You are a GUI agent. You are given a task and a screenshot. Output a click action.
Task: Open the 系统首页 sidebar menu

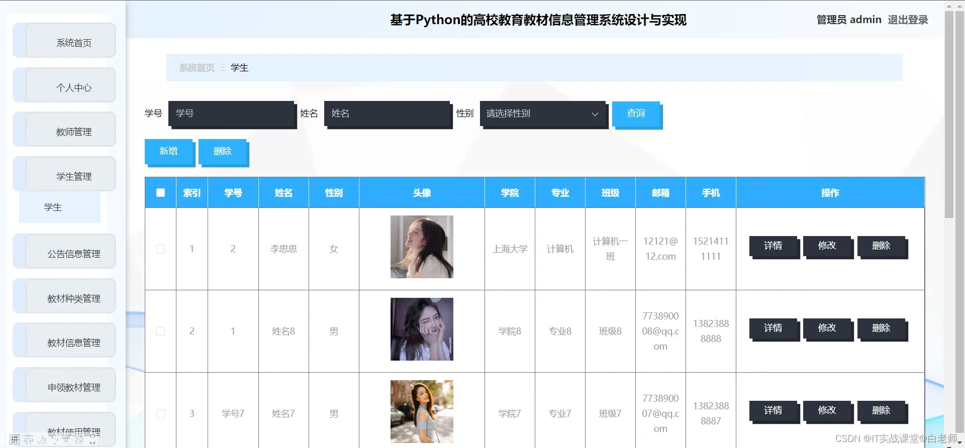point(64,41)
